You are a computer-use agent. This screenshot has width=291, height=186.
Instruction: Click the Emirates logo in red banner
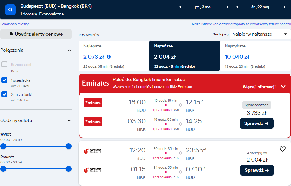[95, 83]
